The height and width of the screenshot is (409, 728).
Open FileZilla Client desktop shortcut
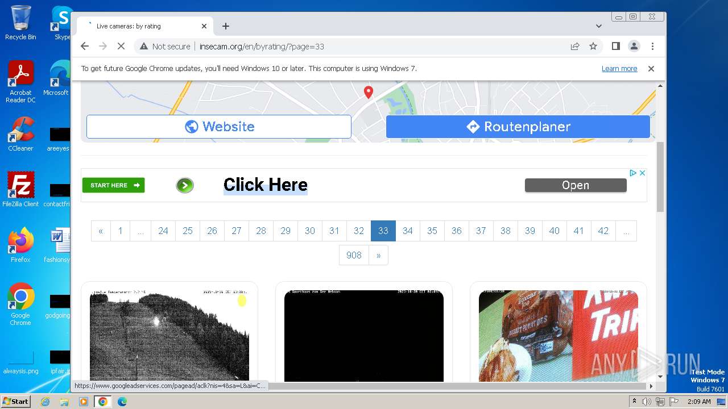tap(20, 190)
